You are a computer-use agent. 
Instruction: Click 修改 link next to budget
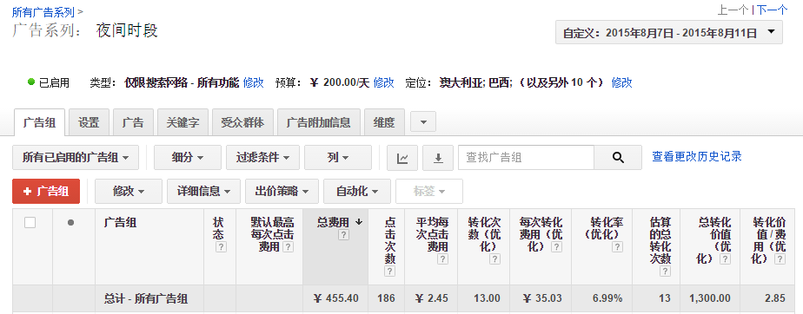tap(383, 82)
